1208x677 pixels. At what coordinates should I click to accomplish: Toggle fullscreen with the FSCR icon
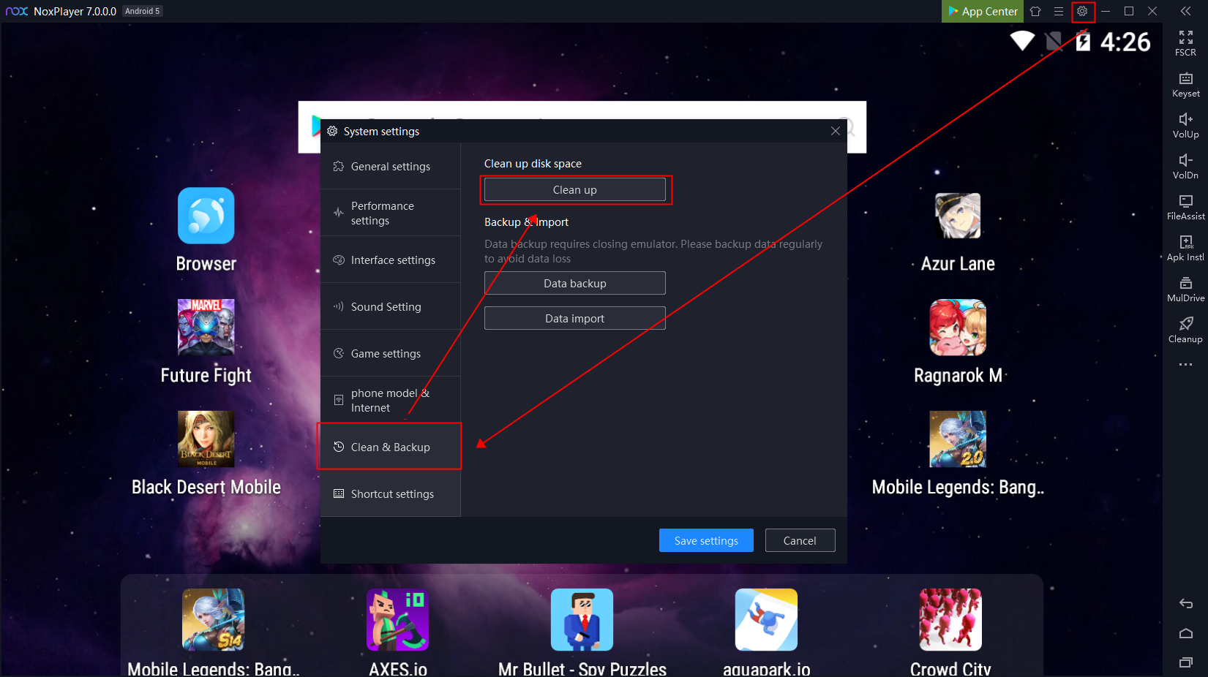[1185, 42]
